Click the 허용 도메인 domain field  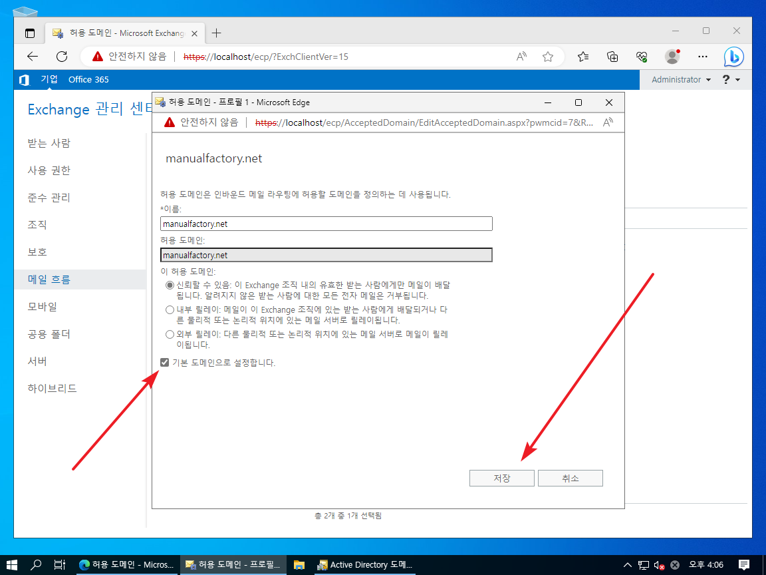326,255
